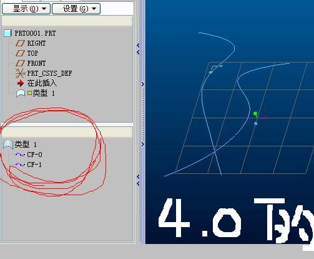Click the CF-1 curve icon

coord(20,165)
